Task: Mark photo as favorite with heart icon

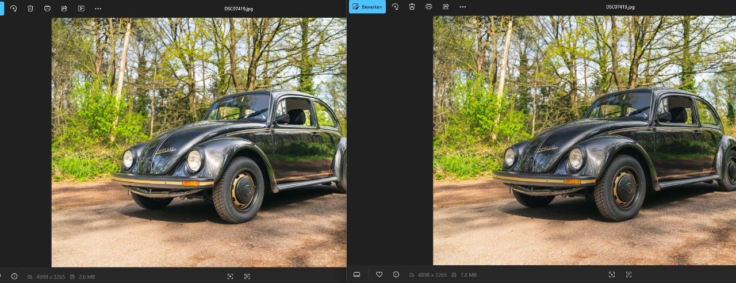Action: click(x=379, y=274)
